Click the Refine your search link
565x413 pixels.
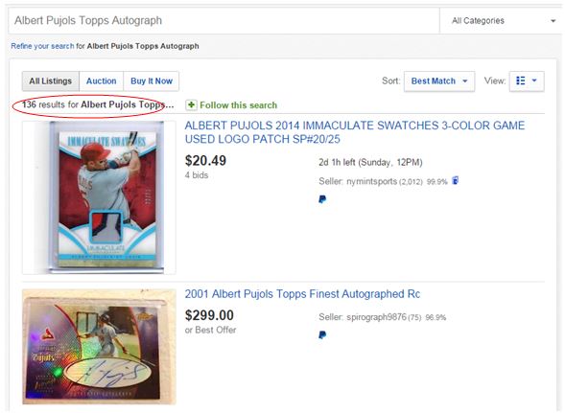pyautogui.click(x=42, y=46)
